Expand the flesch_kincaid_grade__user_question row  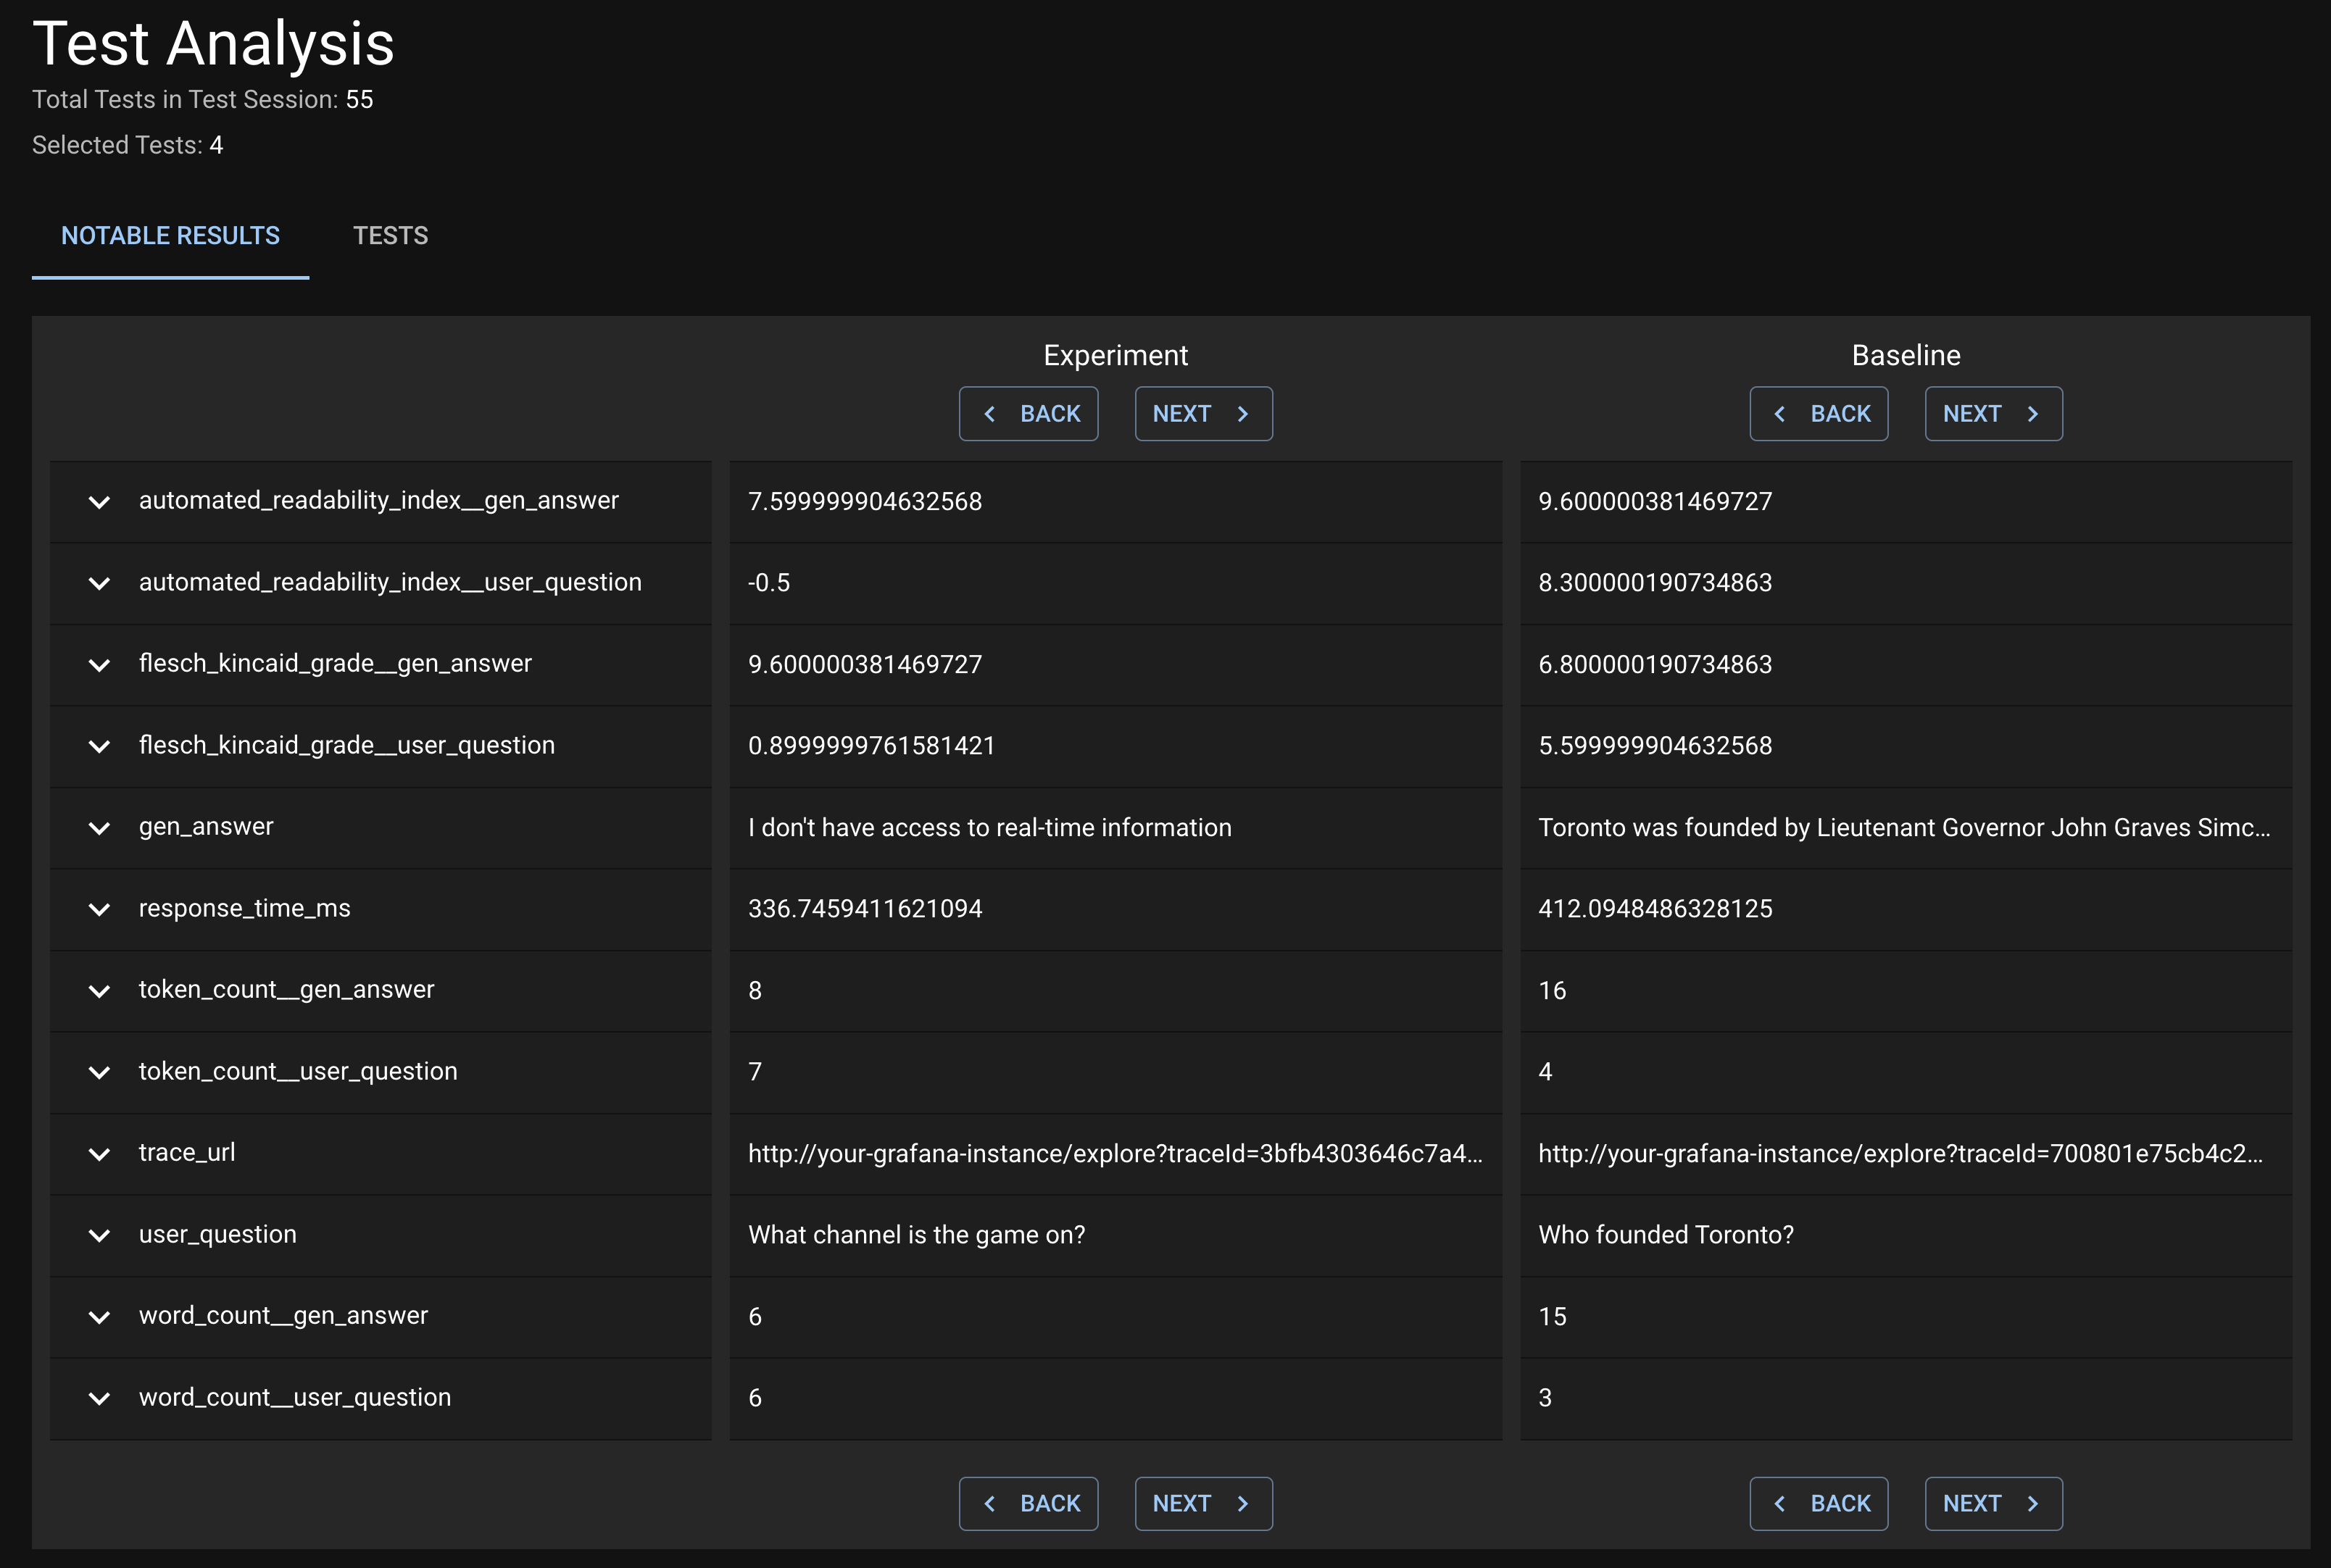pos(99,746)
